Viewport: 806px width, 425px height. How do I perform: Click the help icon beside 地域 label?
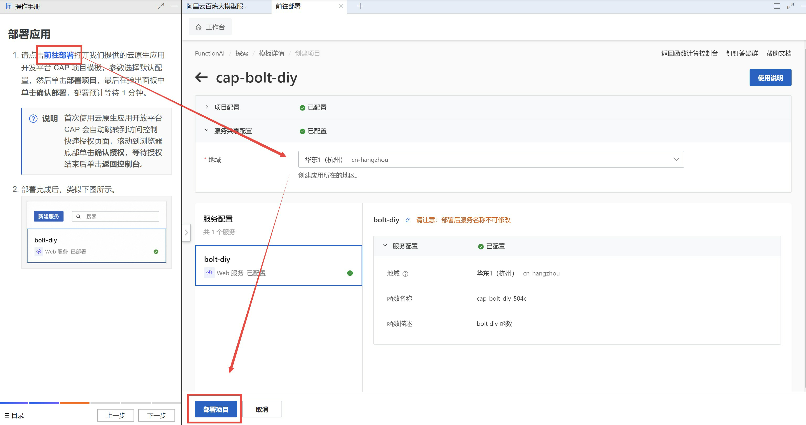[x=405, y=274]
